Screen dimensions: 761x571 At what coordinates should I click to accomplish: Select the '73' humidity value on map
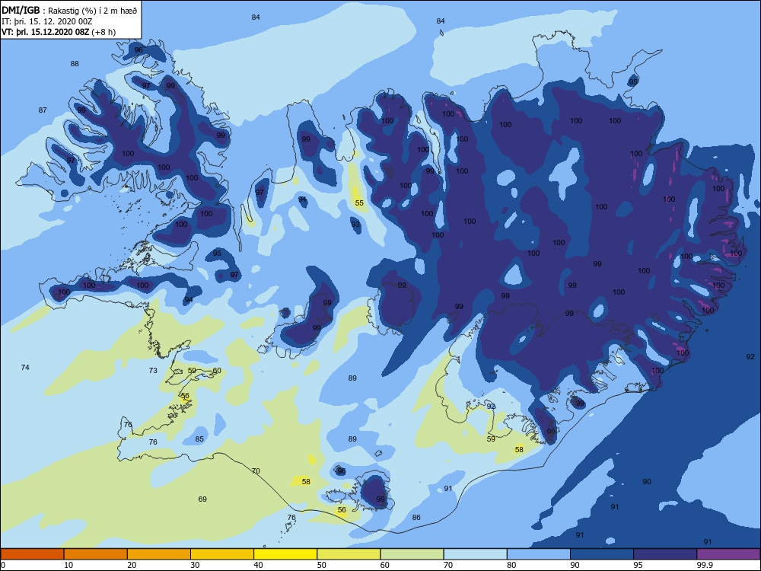click(153, 371)
